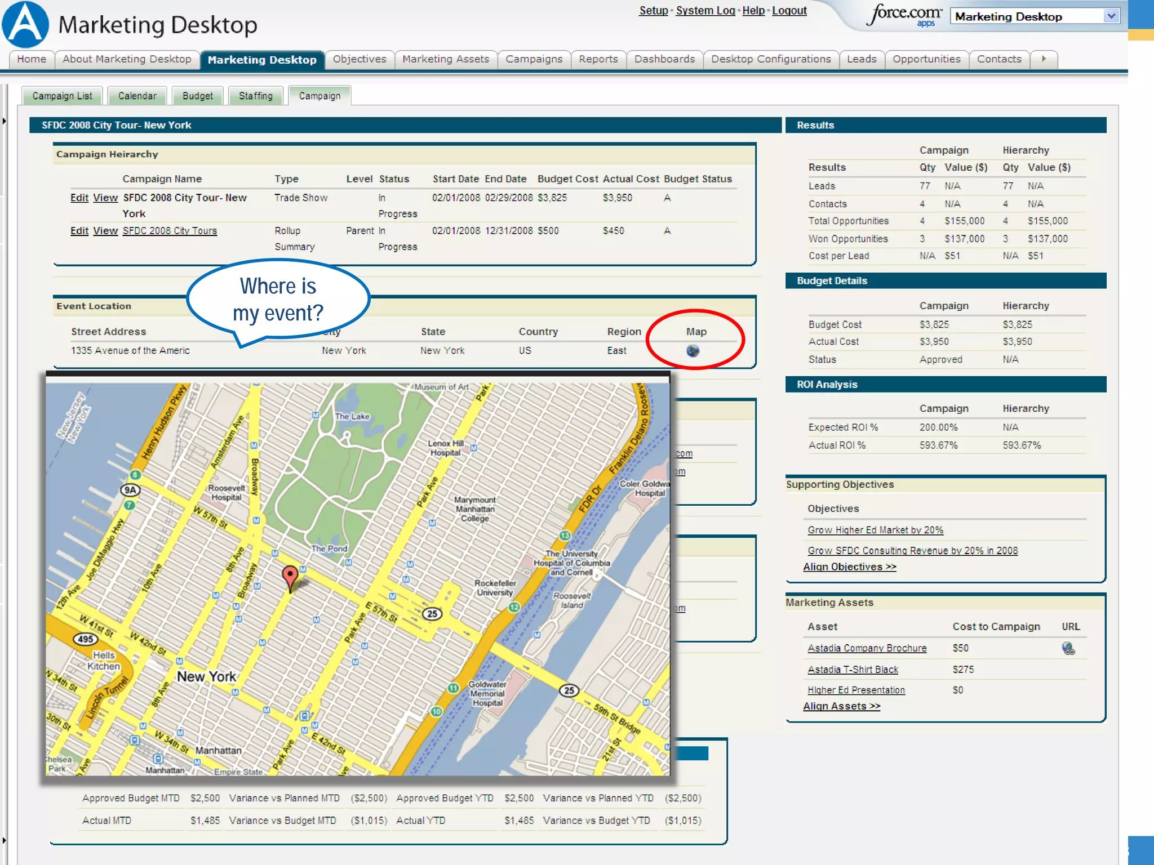
Task: Click the Actual ROI % 593.67% campaign value
Action: pos(938,445)
